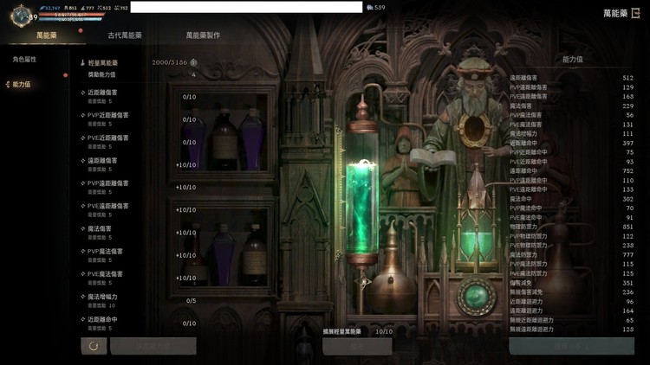This screenshot has width=650, height=365.
Task: Click the flask icon beside 輕量萬能藥
Action: click(82, 63)
